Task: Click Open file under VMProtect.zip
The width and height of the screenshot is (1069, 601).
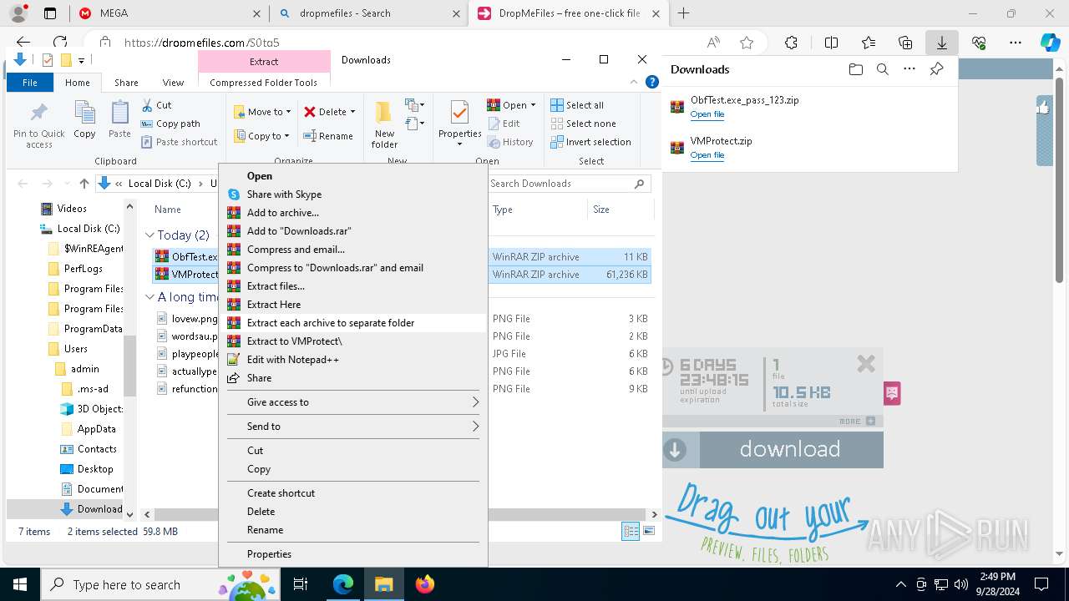Action: point(707,155)
